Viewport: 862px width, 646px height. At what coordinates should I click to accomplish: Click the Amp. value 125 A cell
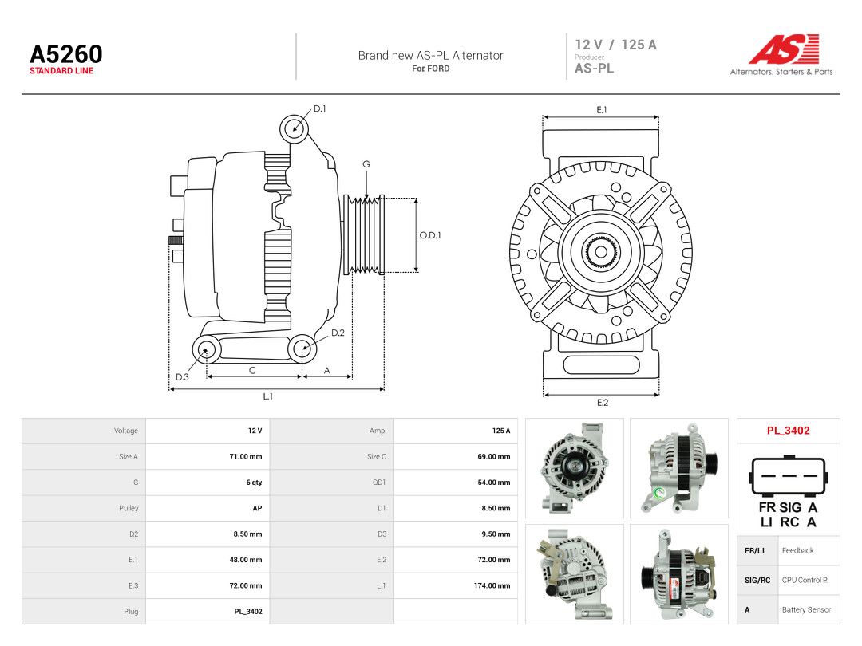point(456,431)
